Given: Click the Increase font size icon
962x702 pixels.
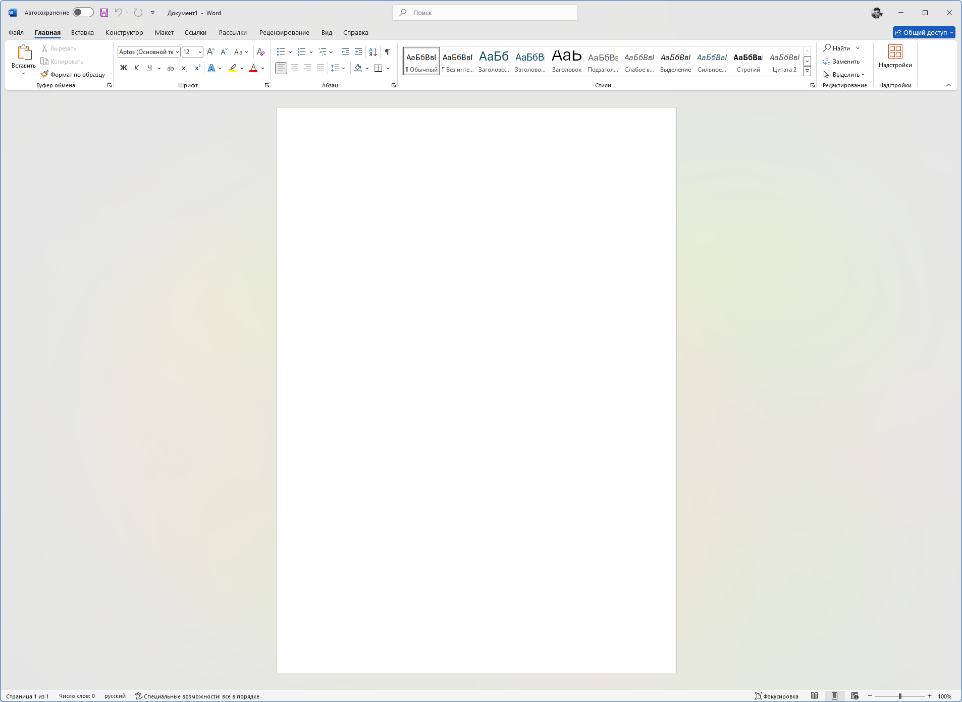Looking at the screenshot, I should coord(211,52).
